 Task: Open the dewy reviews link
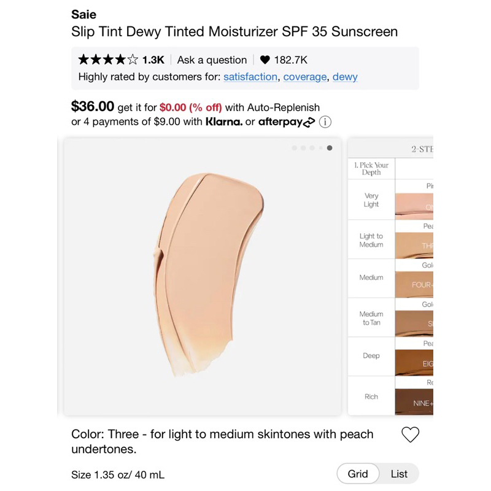point(345,77)
